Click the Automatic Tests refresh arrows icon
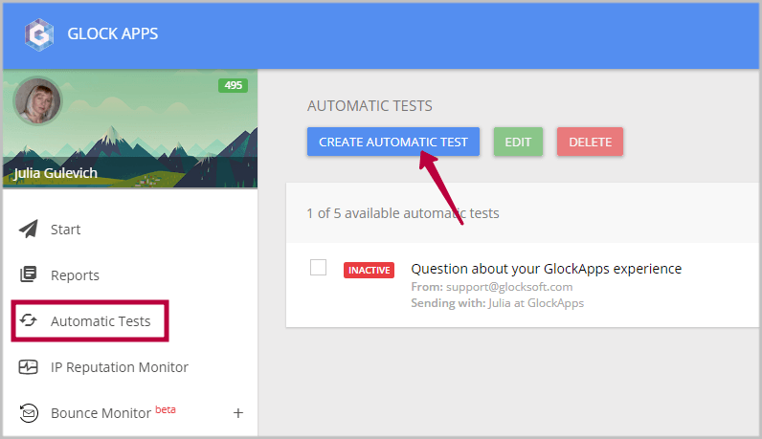This screenshot has width=762, height=439. [x=28, y=320]
